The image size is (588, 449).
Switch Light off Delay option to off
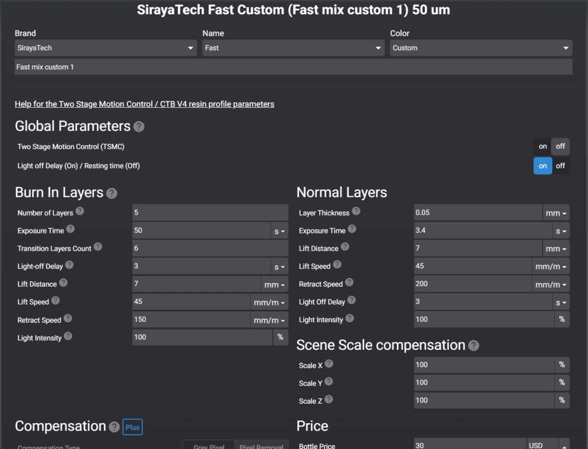560,166
